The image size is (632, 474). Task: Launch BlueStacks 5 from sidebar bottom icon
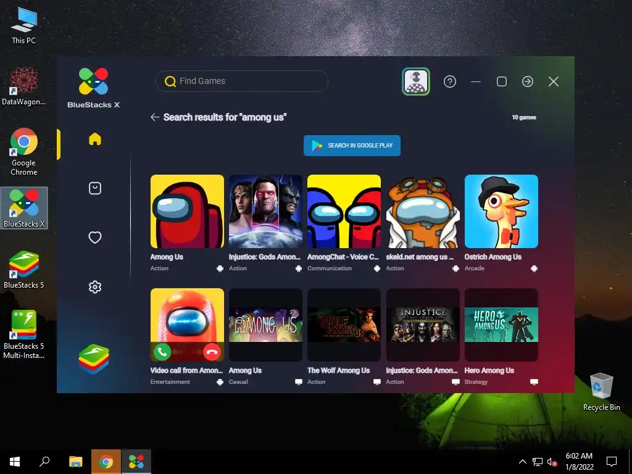(x=94, y=359)
